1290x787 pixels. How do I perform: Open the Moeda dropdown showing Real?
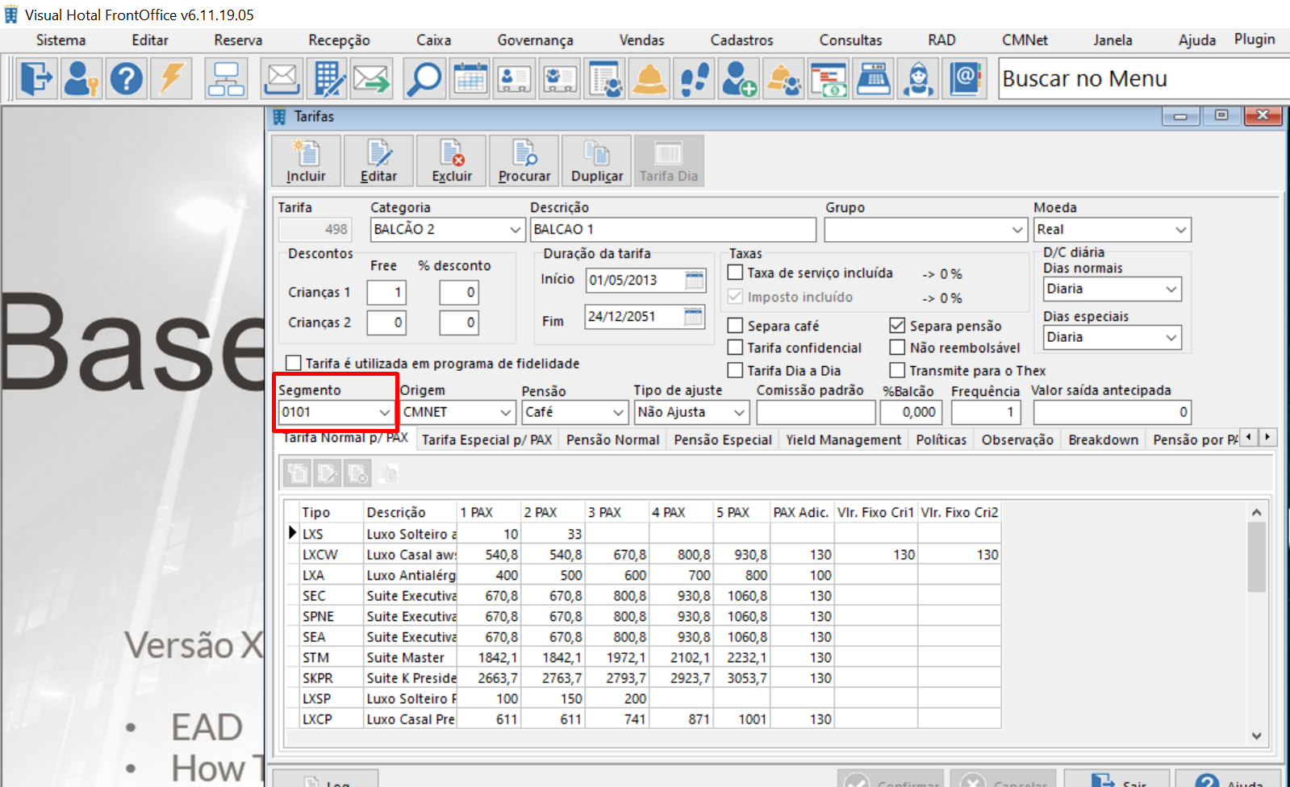pyautogui.click(x=1180, y=230)
